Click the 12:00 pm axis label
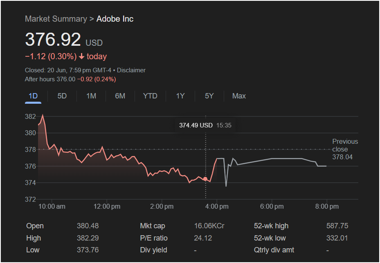Screen dimensions: 380x263 [x=107, y=207]
